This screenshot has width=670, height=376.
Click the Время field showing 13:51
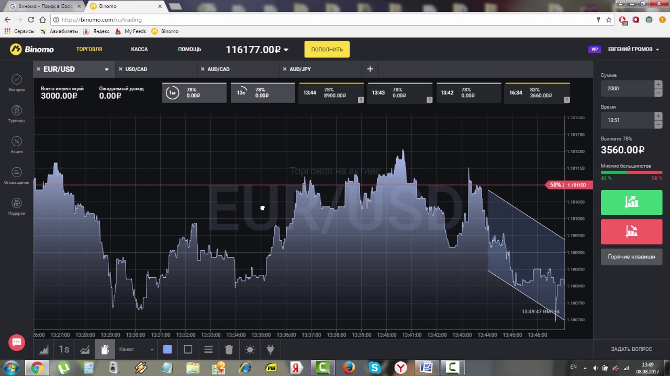click(x=627, y=120)
